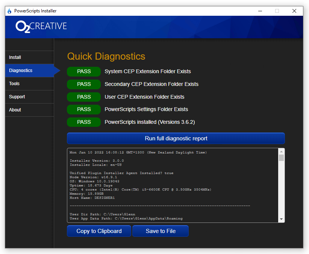Minimize the PowerScripts Installer window
309x254 pixels.
pyautogui.click(x=260, y=11)
